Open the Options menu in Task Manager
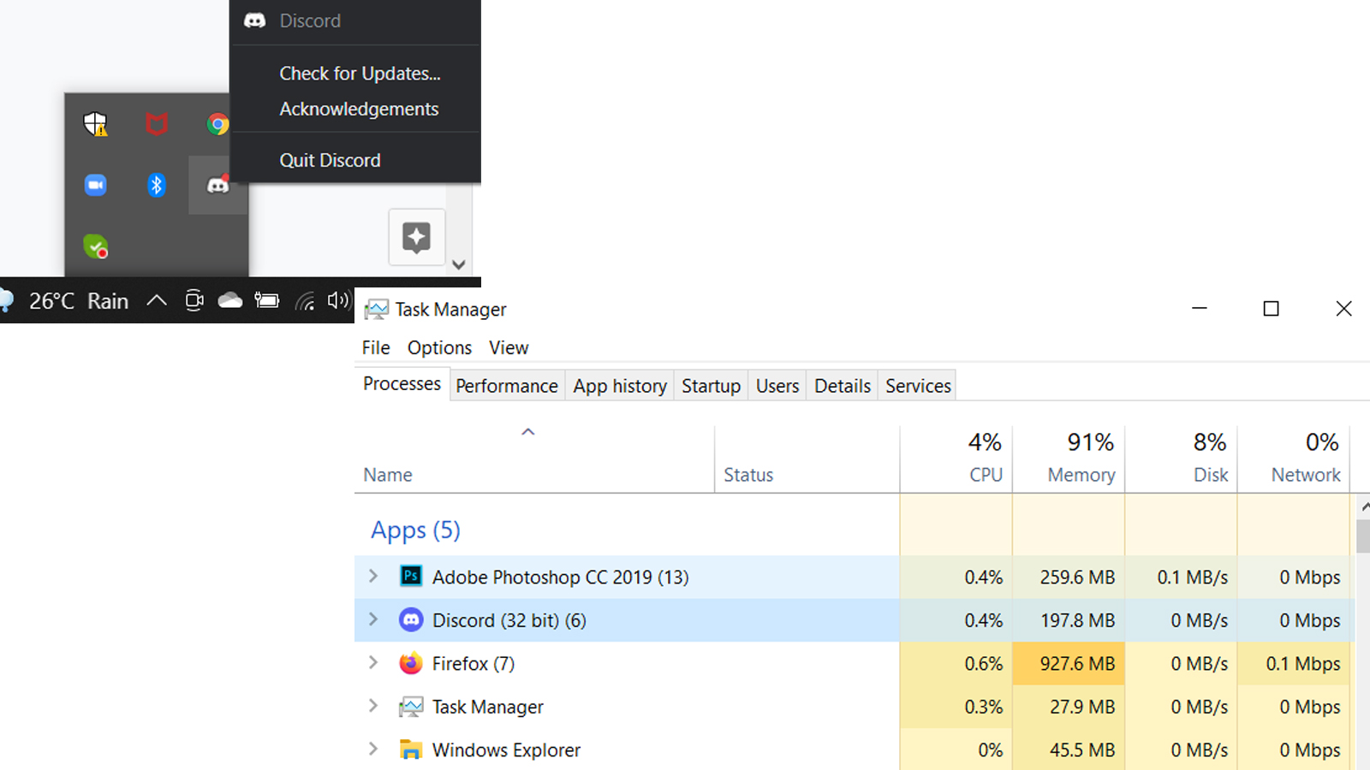Image resolution: width=1370 pixels, height=770 pixels. (439, 347)
